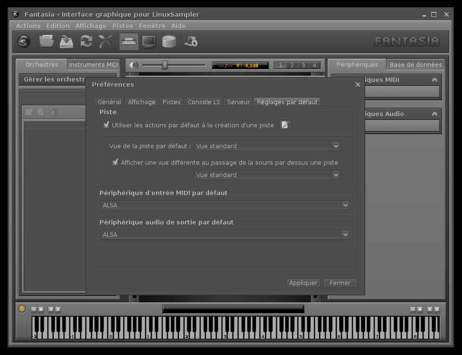This screenshot has height=355, width=462.
Task: Click the edit orchestra pencil icon
Action: click(41, 112)
